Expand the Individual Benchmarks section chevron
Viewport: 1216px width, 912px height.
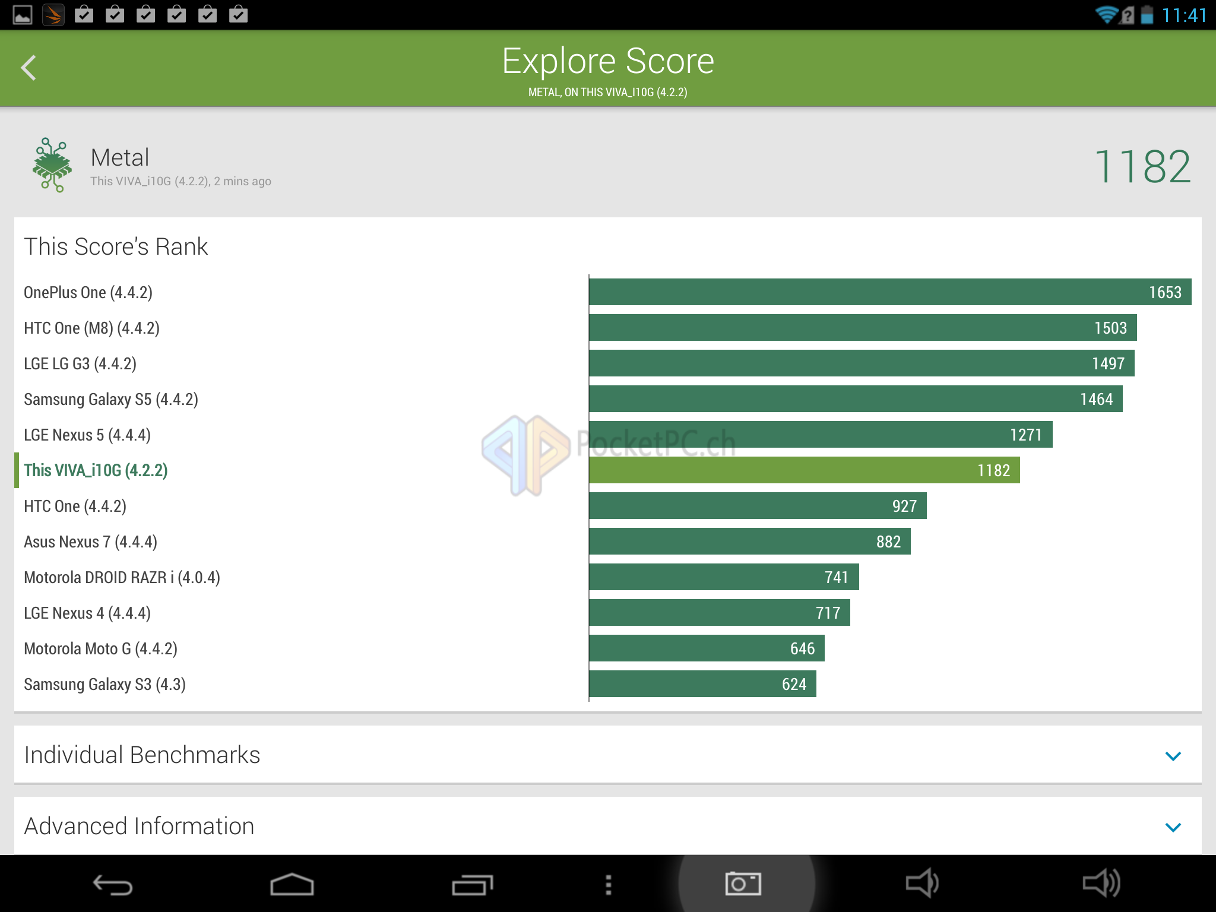pos(1173,756)
